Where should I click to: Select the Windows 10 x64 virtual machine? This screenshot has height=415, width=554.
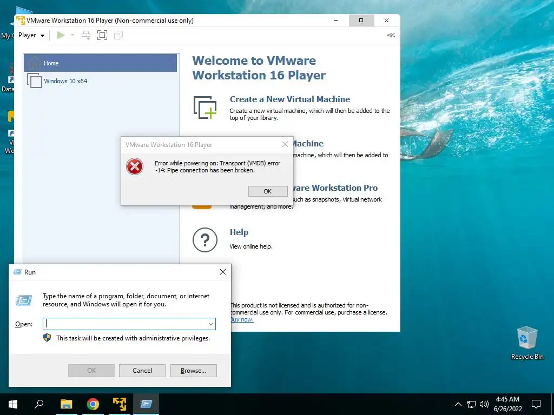100,81
